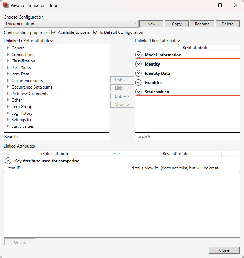Toggle Available to users checkbox
This screenshot has width=244, height=258.
click(x=54, y=32)
